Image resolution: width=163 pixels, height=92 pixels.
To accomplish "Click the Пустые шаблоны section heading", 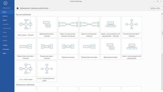I will pos(23,15).
